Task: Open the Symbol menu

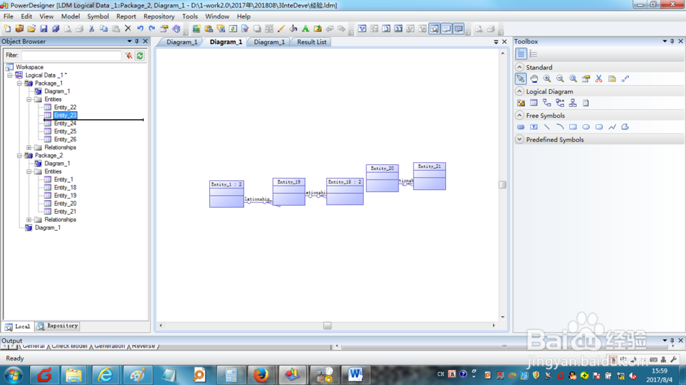Action: (x=98, y=16)
